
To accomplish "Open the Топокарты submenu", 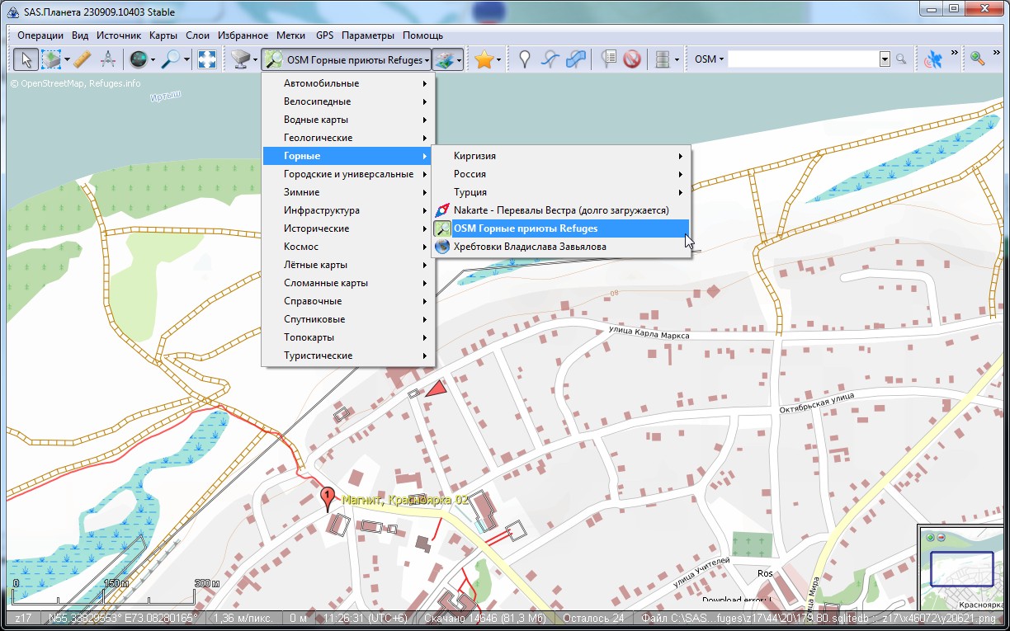I will click(348, 337).
